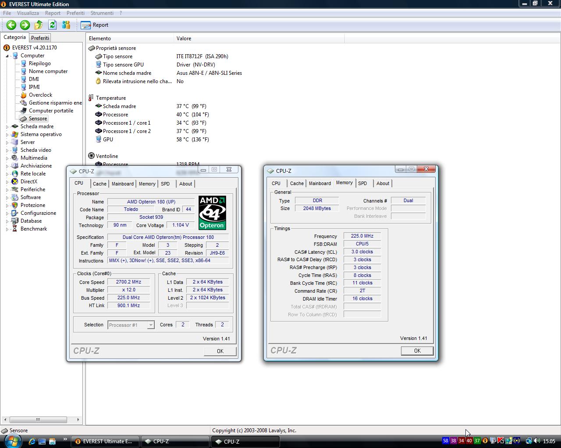
Task: Launch Internet Explorer from quick launch
Action: click(x=32, y=441)
